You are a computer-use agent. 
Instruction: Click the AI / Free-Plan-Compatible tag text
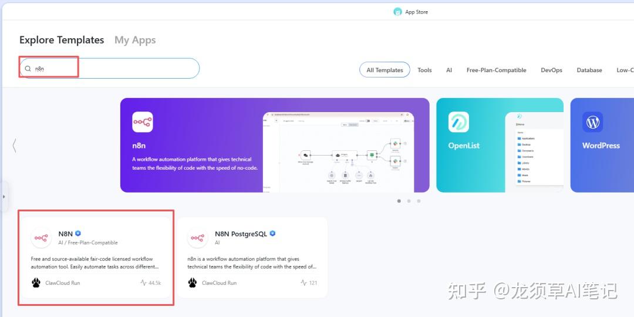(88, 242)
